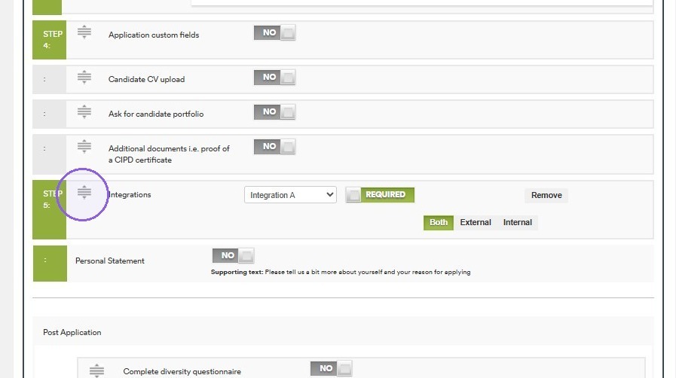
Task: Click the drag handle for Application custom fields
Action: click(84, 32)
